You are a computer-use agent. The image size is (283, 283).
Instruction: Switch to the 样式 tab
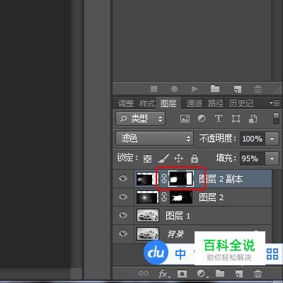click(146, 103)
